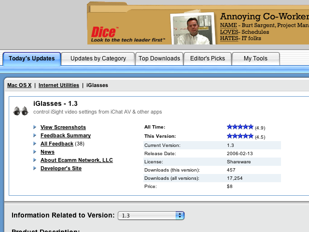Click the this-version downloads value 457

coord(231,170)
